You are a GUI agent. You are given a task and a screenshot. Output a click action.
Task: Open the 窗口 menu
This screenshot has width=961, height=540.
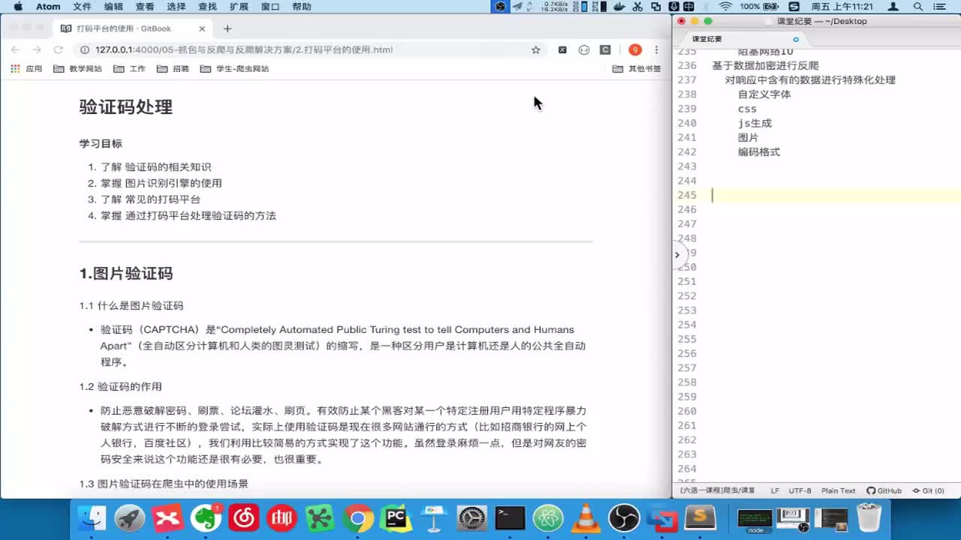coord(270,7)
